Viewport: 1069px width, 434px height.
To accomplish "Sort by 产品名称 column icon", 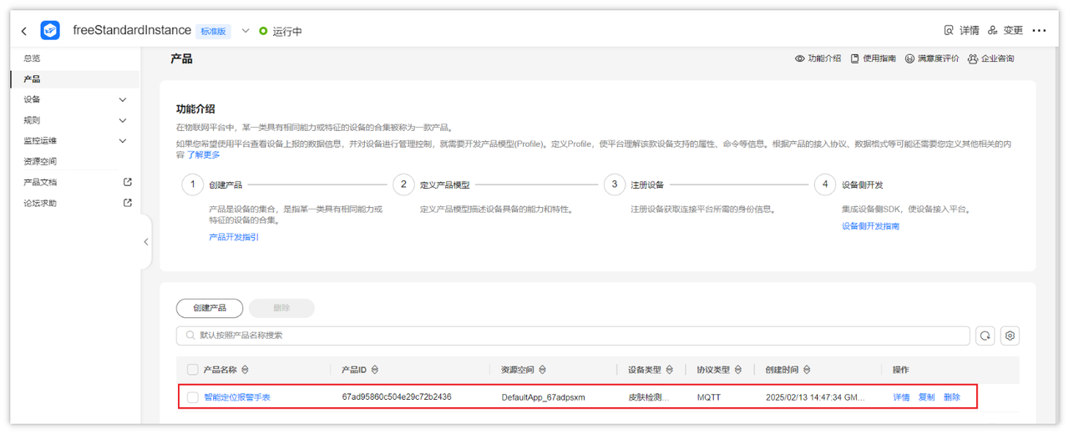I will (246, 370).
